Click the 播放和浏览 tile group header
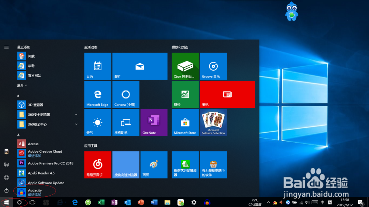This screenshot has height=207, width=369. pyautogui.click(x=180, y=47)
